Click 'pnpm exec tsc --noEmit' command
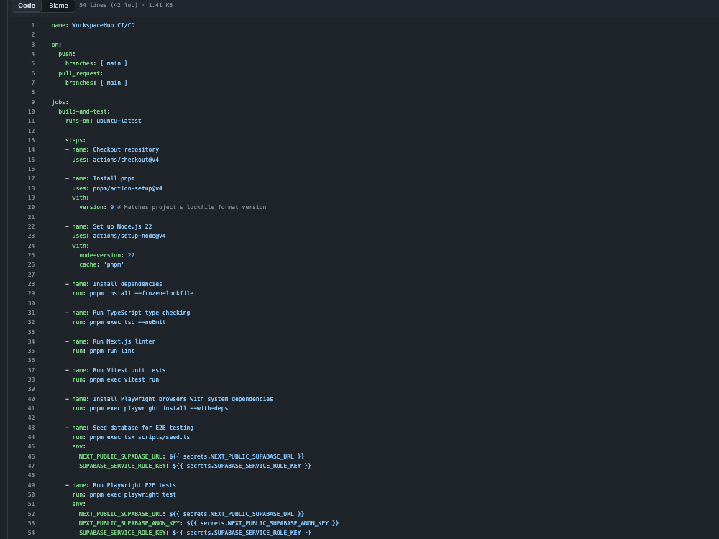This screenshot has height=539, width=719. tap(127, 322)
